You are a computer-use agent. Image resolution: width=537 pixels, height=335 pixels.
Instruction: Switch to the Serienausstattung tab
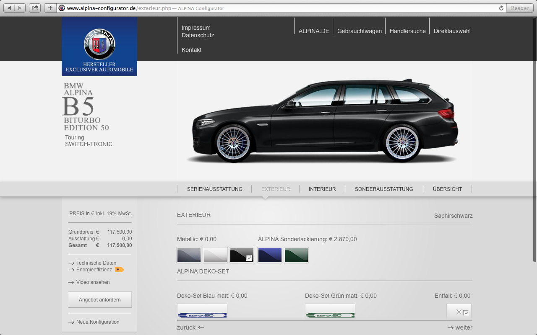click(x=215, y=189)
